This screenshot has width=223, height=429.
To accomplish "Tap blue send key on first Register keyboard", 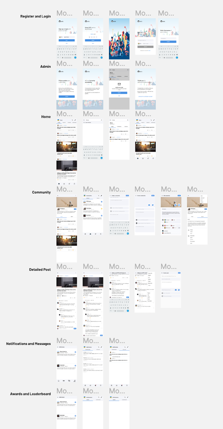I will pyautogui.click(x=75, y=58).
